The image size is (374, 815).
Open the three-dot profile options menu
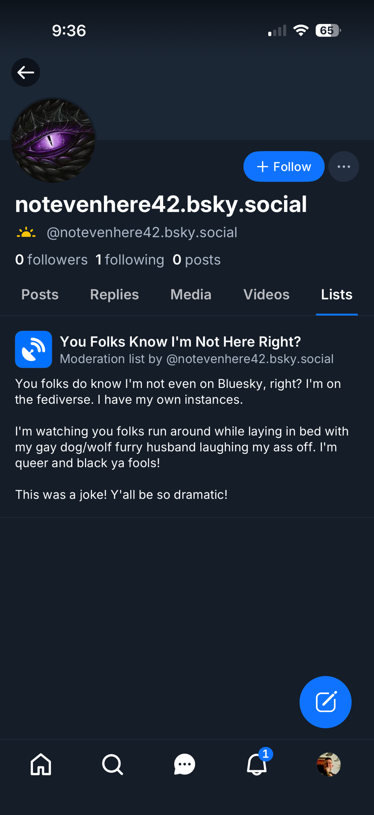343,167
